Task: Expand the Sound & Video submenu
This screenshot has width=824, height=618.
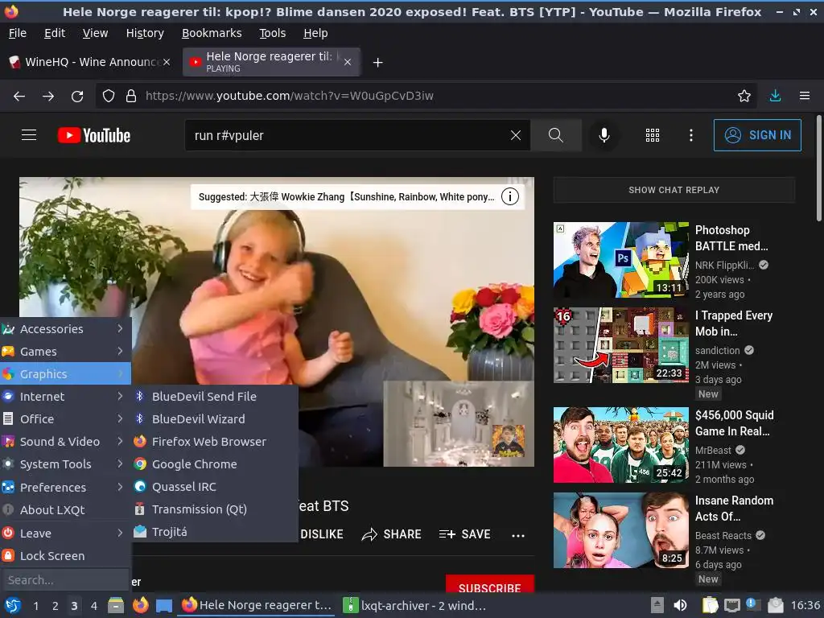Action: click(x=66, y=442)
